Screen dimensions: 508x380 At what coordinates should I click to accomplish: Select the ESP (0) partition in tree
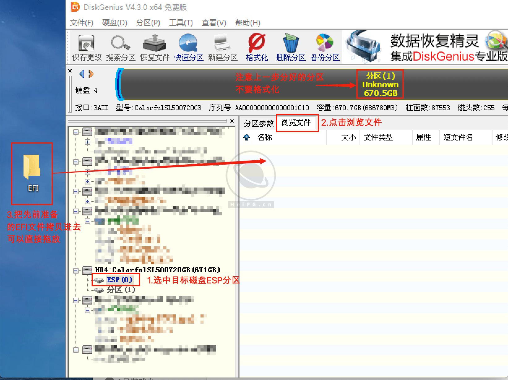119,280
